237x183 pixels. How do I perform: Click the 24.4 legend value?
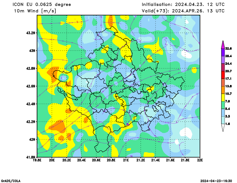[228, 64]
